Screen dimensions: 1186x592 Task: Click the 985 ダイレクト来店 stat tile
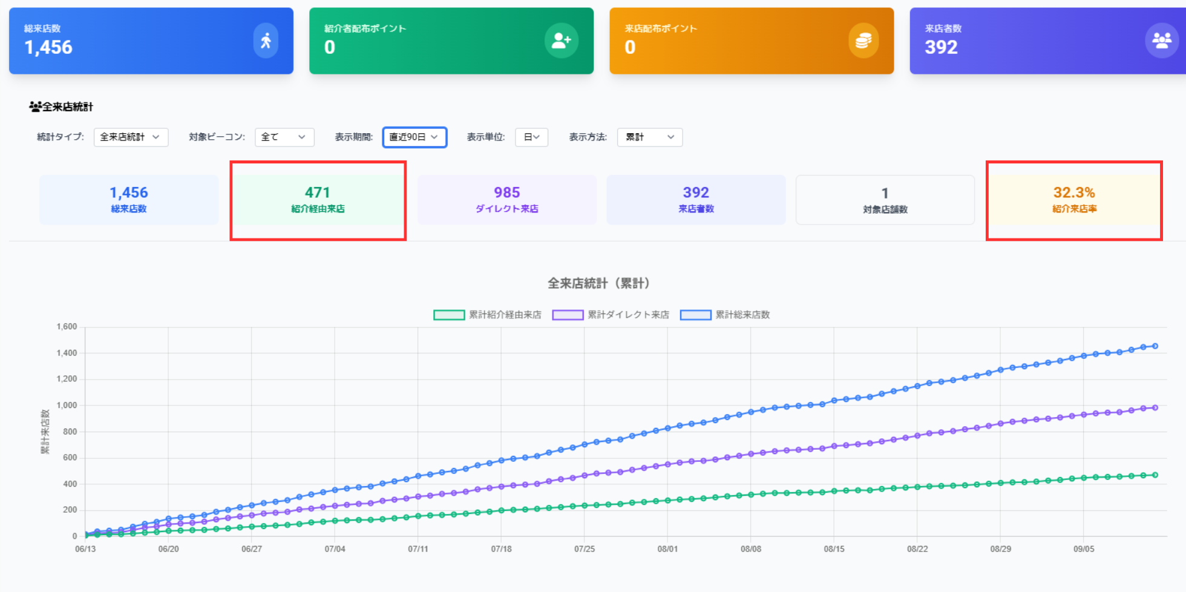coord(506,200)
